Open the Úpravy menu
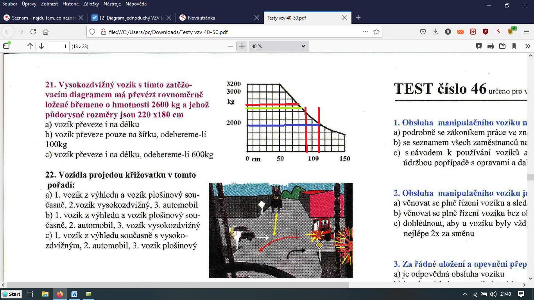 click(x=29, y=4)
